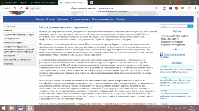Click the Пермь forum announcement text

click(174, 40)
